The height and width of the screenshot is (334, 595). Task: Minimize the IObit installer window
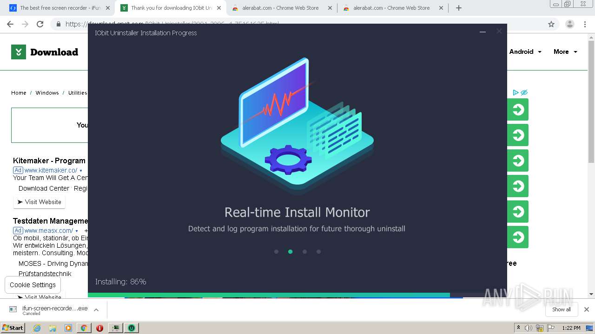[483, 32]
